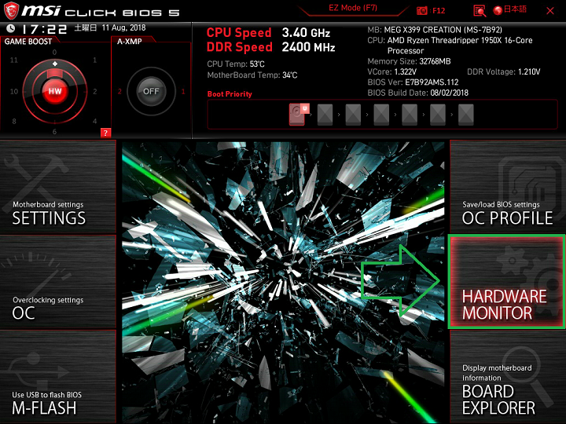566x424 pixels.
Task: Select the third boot priority device slot
Action: (x=353, y=115)
